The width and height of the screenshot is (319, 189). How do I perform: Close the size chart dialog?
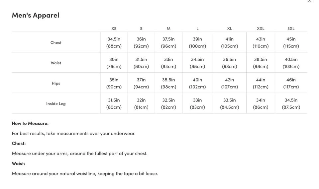[x=309, y=1]
